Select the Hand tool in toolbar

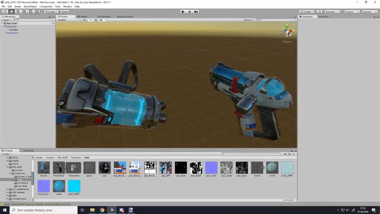(5, 12)
